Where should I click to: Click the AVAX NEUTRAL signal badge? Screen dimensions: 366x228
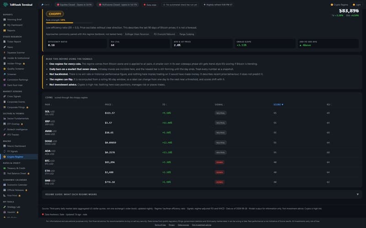pos(221,133)
